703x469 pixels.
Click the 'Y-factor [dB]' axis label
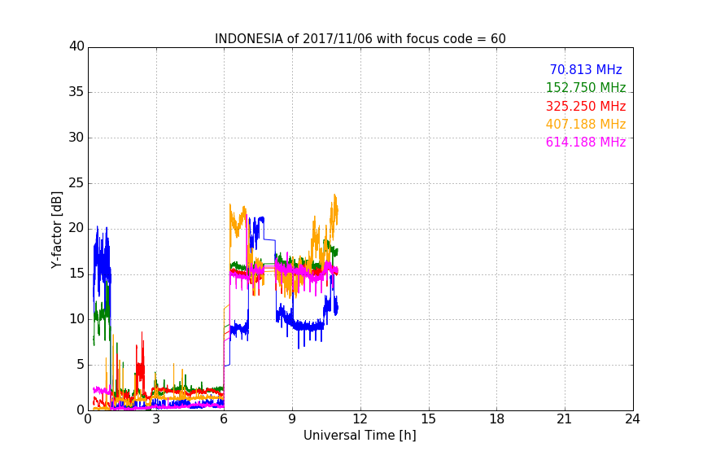click(x=56, y=230)
